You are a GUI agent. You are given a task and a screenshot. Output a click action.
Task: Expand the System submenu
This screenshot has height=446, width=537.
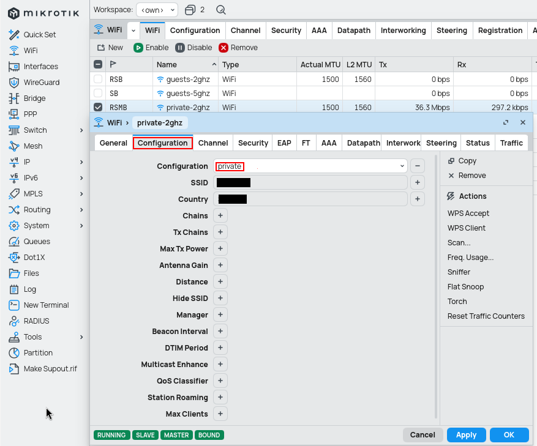coord(81,226)
